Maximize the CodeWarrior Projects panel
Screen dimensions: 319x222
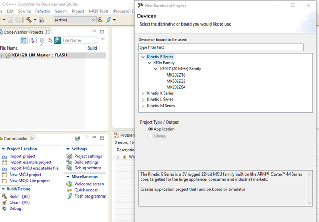click(102, 32)
